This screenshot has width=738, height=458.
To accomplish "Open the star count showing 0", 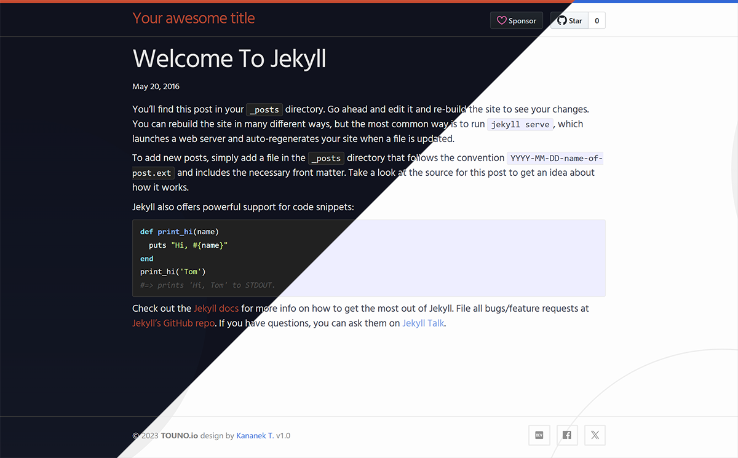I will pos(597,20).
